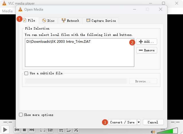This screenshot has height=134, width=183.
Task: Toggle loop mode button
Action: click(69, 130)
